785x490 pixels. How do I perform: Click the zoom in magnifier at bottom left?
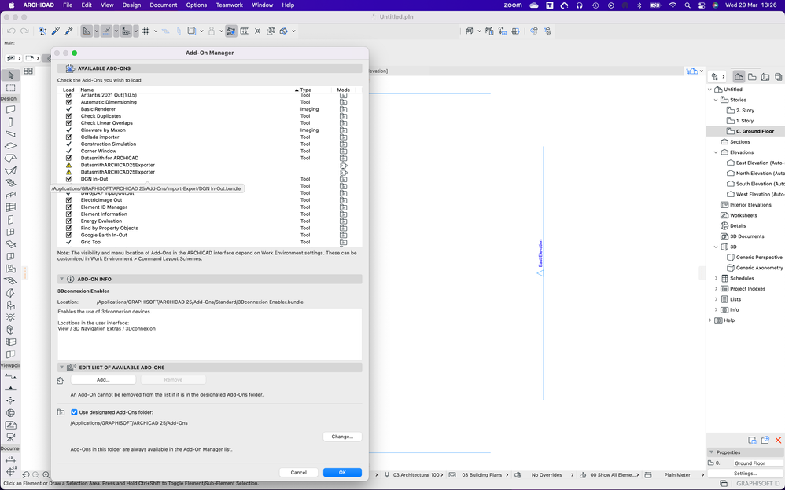pyautogui.click(x=46, y=474)
